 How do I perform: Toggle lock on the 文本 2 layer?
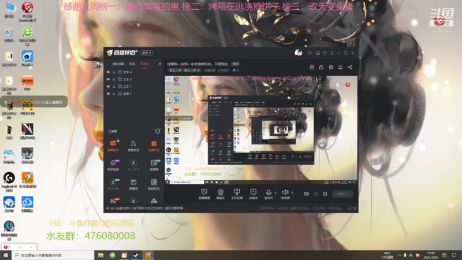tap(114, 79)
